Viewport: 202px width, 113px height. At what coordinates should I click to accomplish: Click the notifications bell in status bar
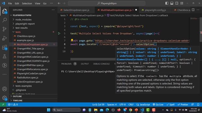pos(198,105)
